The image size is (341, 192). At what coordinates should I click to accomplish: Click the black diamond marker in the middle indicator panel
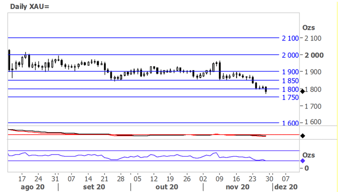click(x=302, y=136)
